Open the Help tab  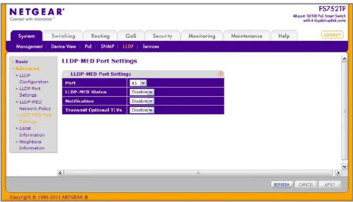(284, 36)
